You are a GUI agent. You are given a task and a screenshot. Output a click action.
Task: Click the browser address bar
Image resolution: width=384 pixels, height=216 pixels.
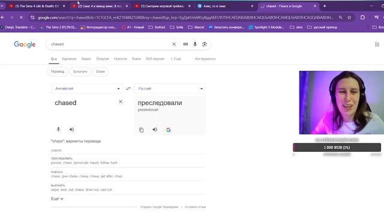[x=185, y=17]
